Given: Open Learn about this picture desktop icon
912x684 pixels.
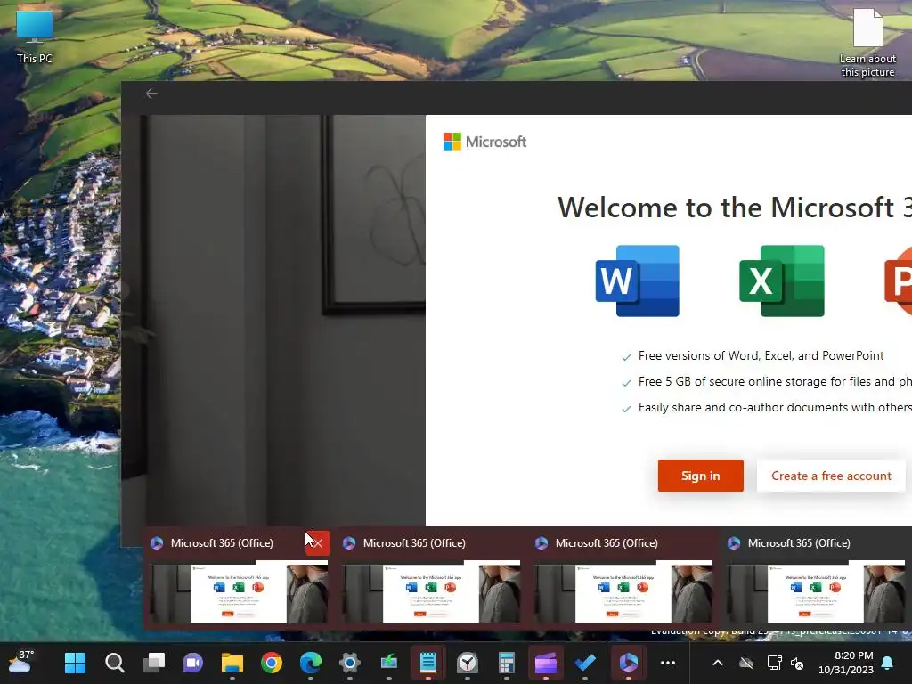Looking at the screenshot, I should pos(867,43).
